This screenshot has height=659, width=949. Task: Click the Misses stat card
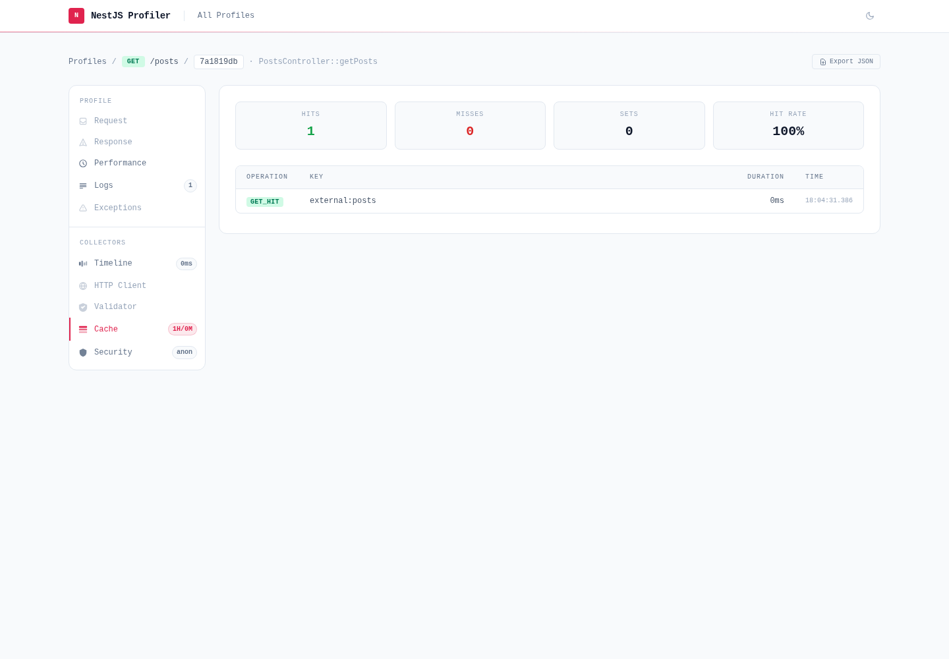pyautogui.click(x=470, y=126)
